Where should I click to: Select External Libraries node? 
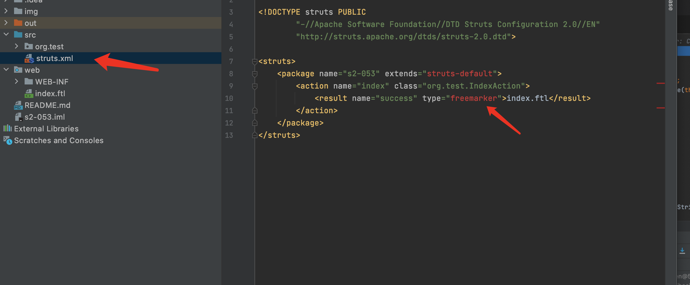46,129
